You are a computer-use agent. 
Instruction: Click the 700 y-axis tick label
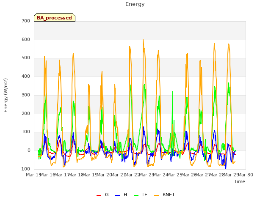26,21
